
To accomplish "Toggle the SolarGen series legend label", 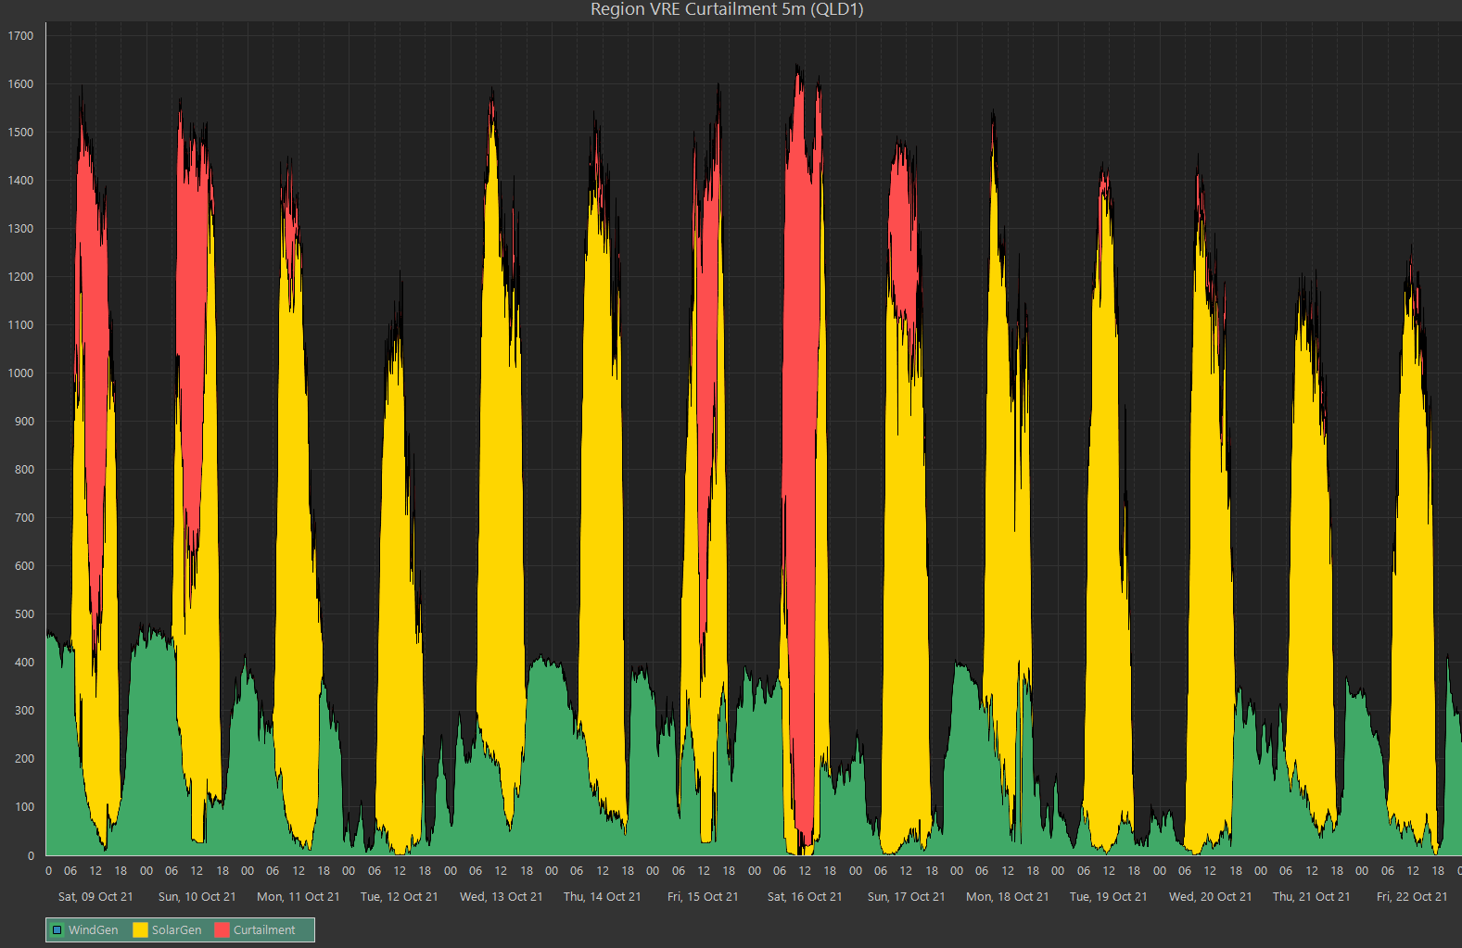I will pos(176,929).
